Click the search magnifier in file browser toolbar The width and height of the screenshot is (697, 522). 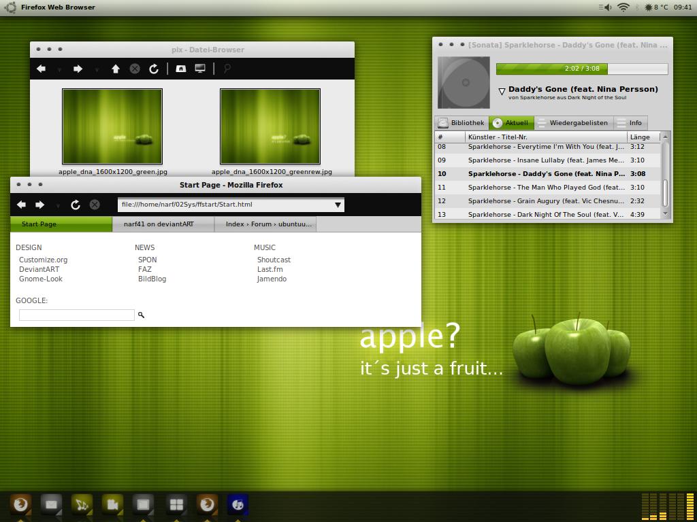pos(227,69)
